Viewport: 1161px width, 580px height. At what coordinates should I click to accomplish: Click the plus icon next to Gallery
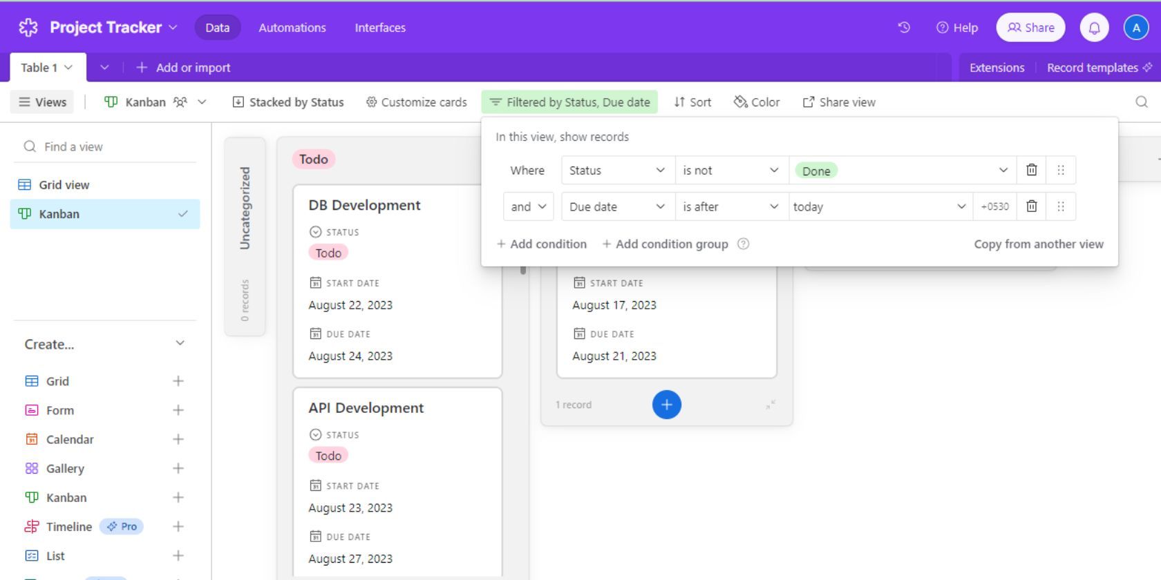(178, 468)
